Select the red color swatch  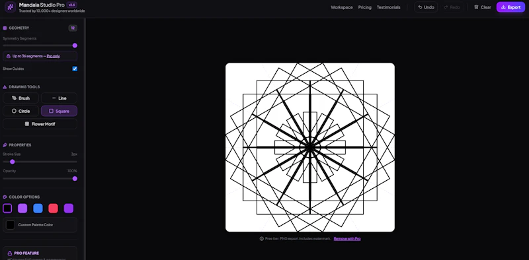54,209
